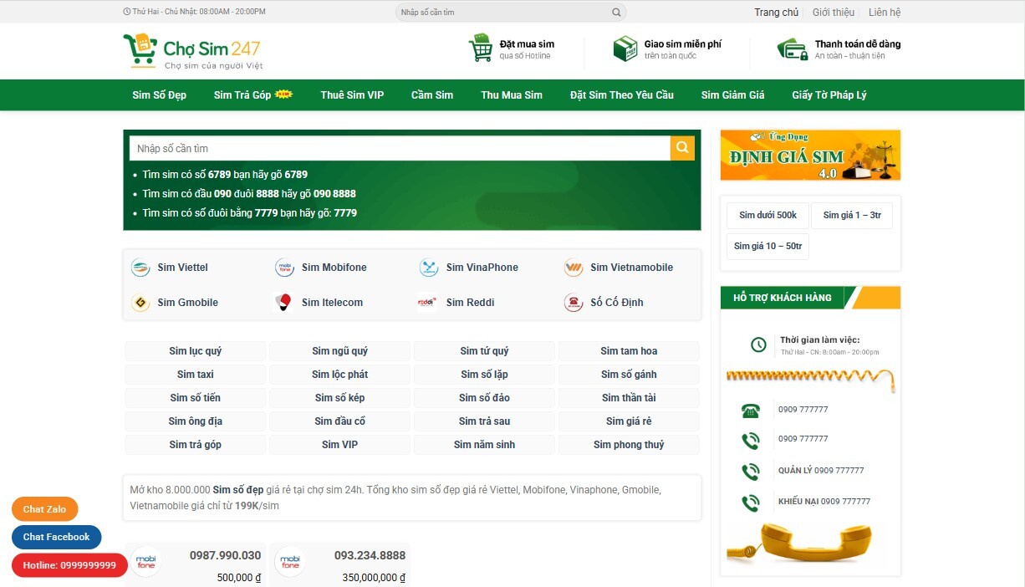Click the Vietnamobile carrier logo
The width and height of the screenshot is (1025, 587).
[x=573, y=268]
